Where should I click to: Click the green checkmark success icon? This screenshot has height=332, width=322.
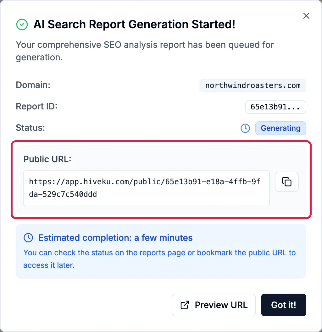coord(22,25)
